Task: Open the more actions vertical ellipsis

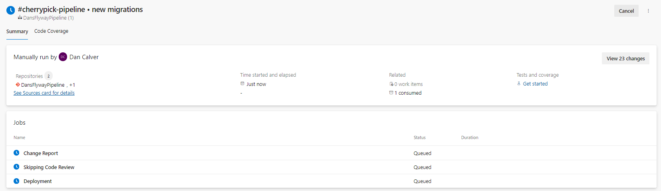Action: click(x=648, y=11)
